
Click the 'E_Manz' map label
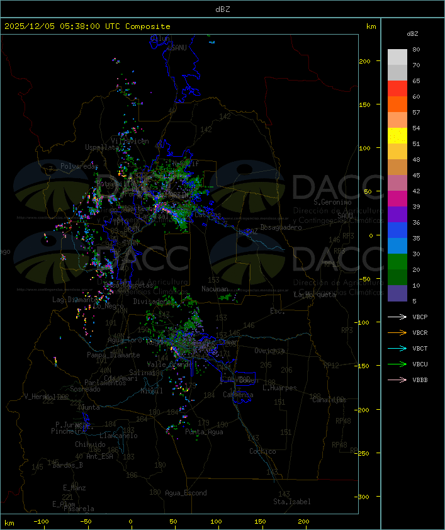(74, 488)
